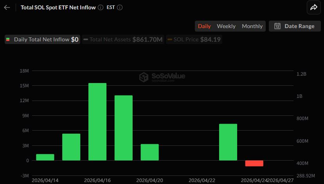Click the calendar icon in Date Range

point(277,26)
